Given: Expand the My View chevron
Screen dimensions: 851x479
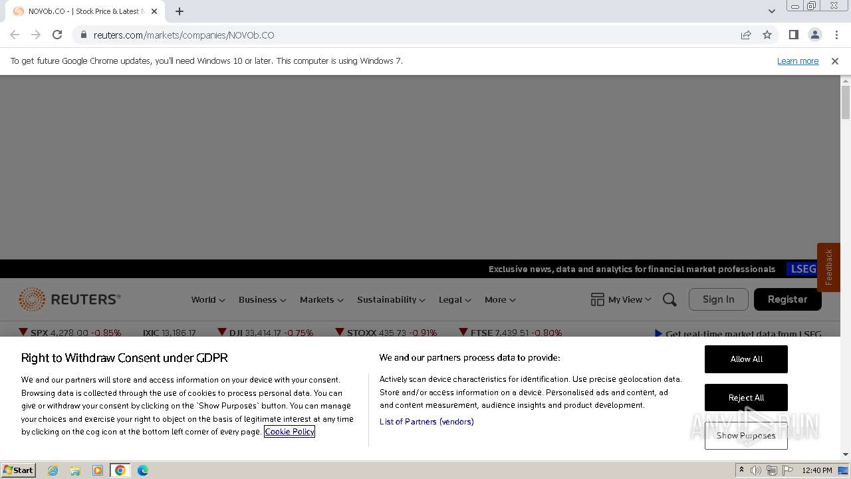Looking at the screenshot, I should tap(648, 300).
